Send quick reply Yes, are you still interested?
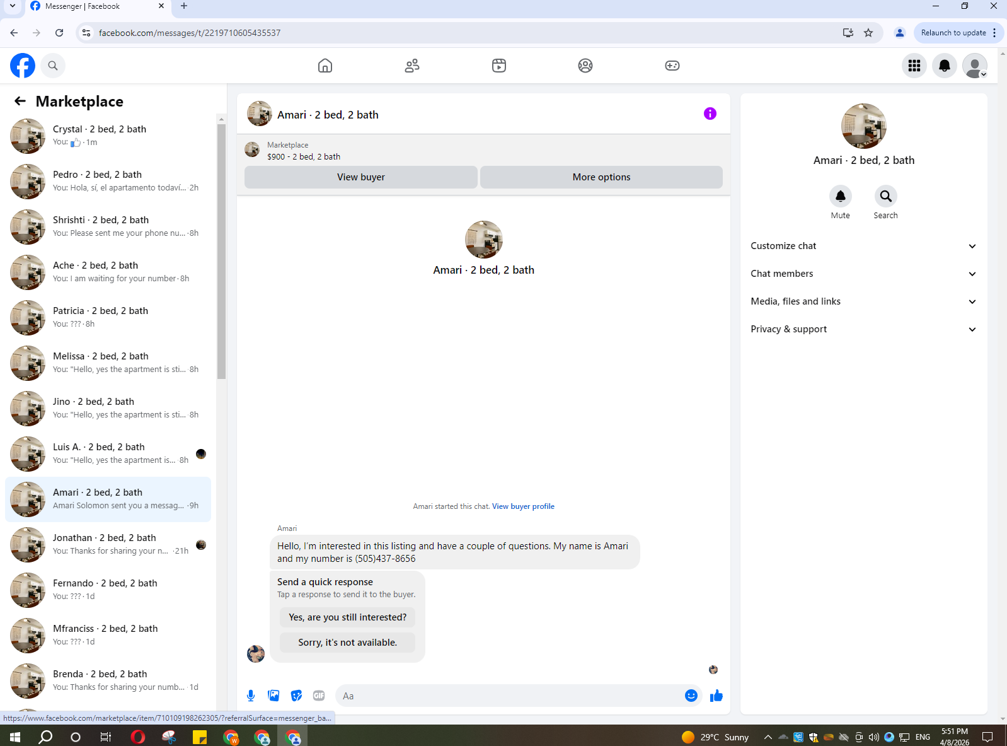The image size is (1007, 746). (347, 617)
